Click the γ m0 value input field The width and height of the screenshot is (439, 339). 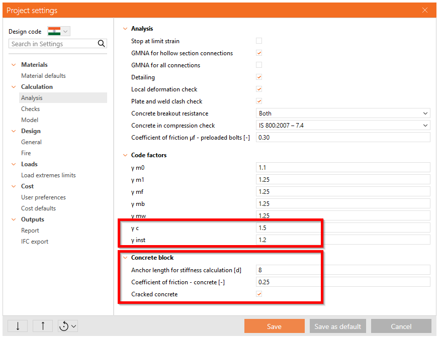pyautogui.click(x=343, y=168)
